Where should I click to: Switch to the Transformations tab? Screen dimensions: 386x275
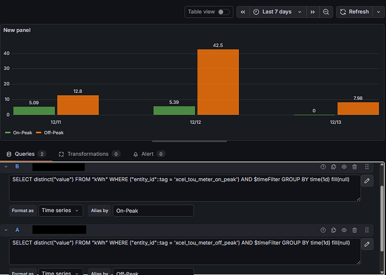90,154
